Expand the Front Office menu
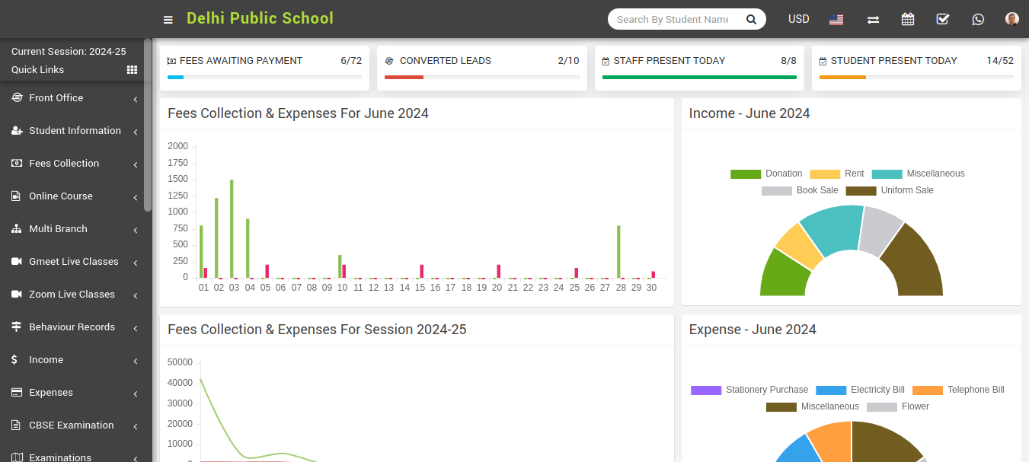The height and width of the screenshot is (462, 1029). [74, 98]
